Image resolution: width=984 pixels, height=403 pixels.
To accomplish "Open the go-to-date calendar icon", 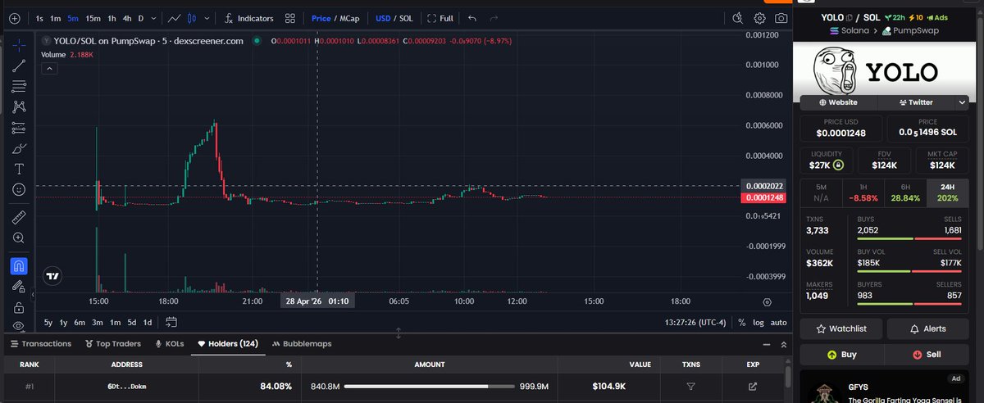I will [171, 322].
